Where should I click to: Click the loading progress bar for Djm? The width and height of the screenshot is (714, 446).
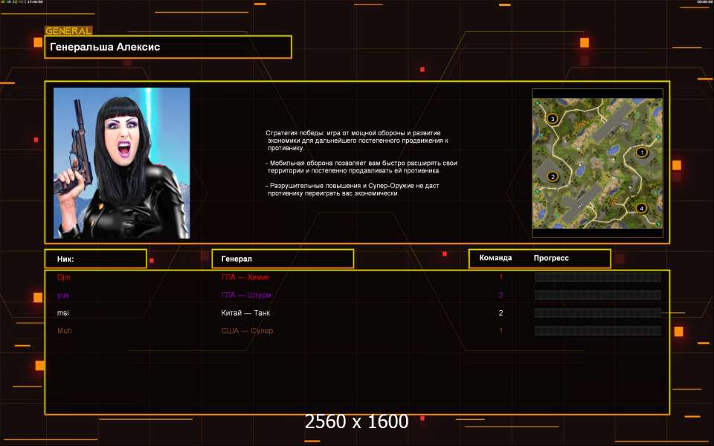point(597,277)
